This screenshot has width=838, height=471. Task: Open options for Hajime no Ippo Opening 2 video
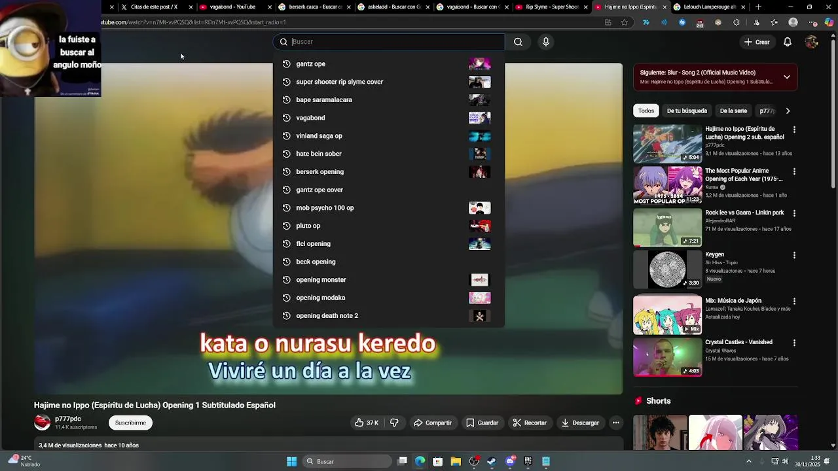[x=794, y=130]
